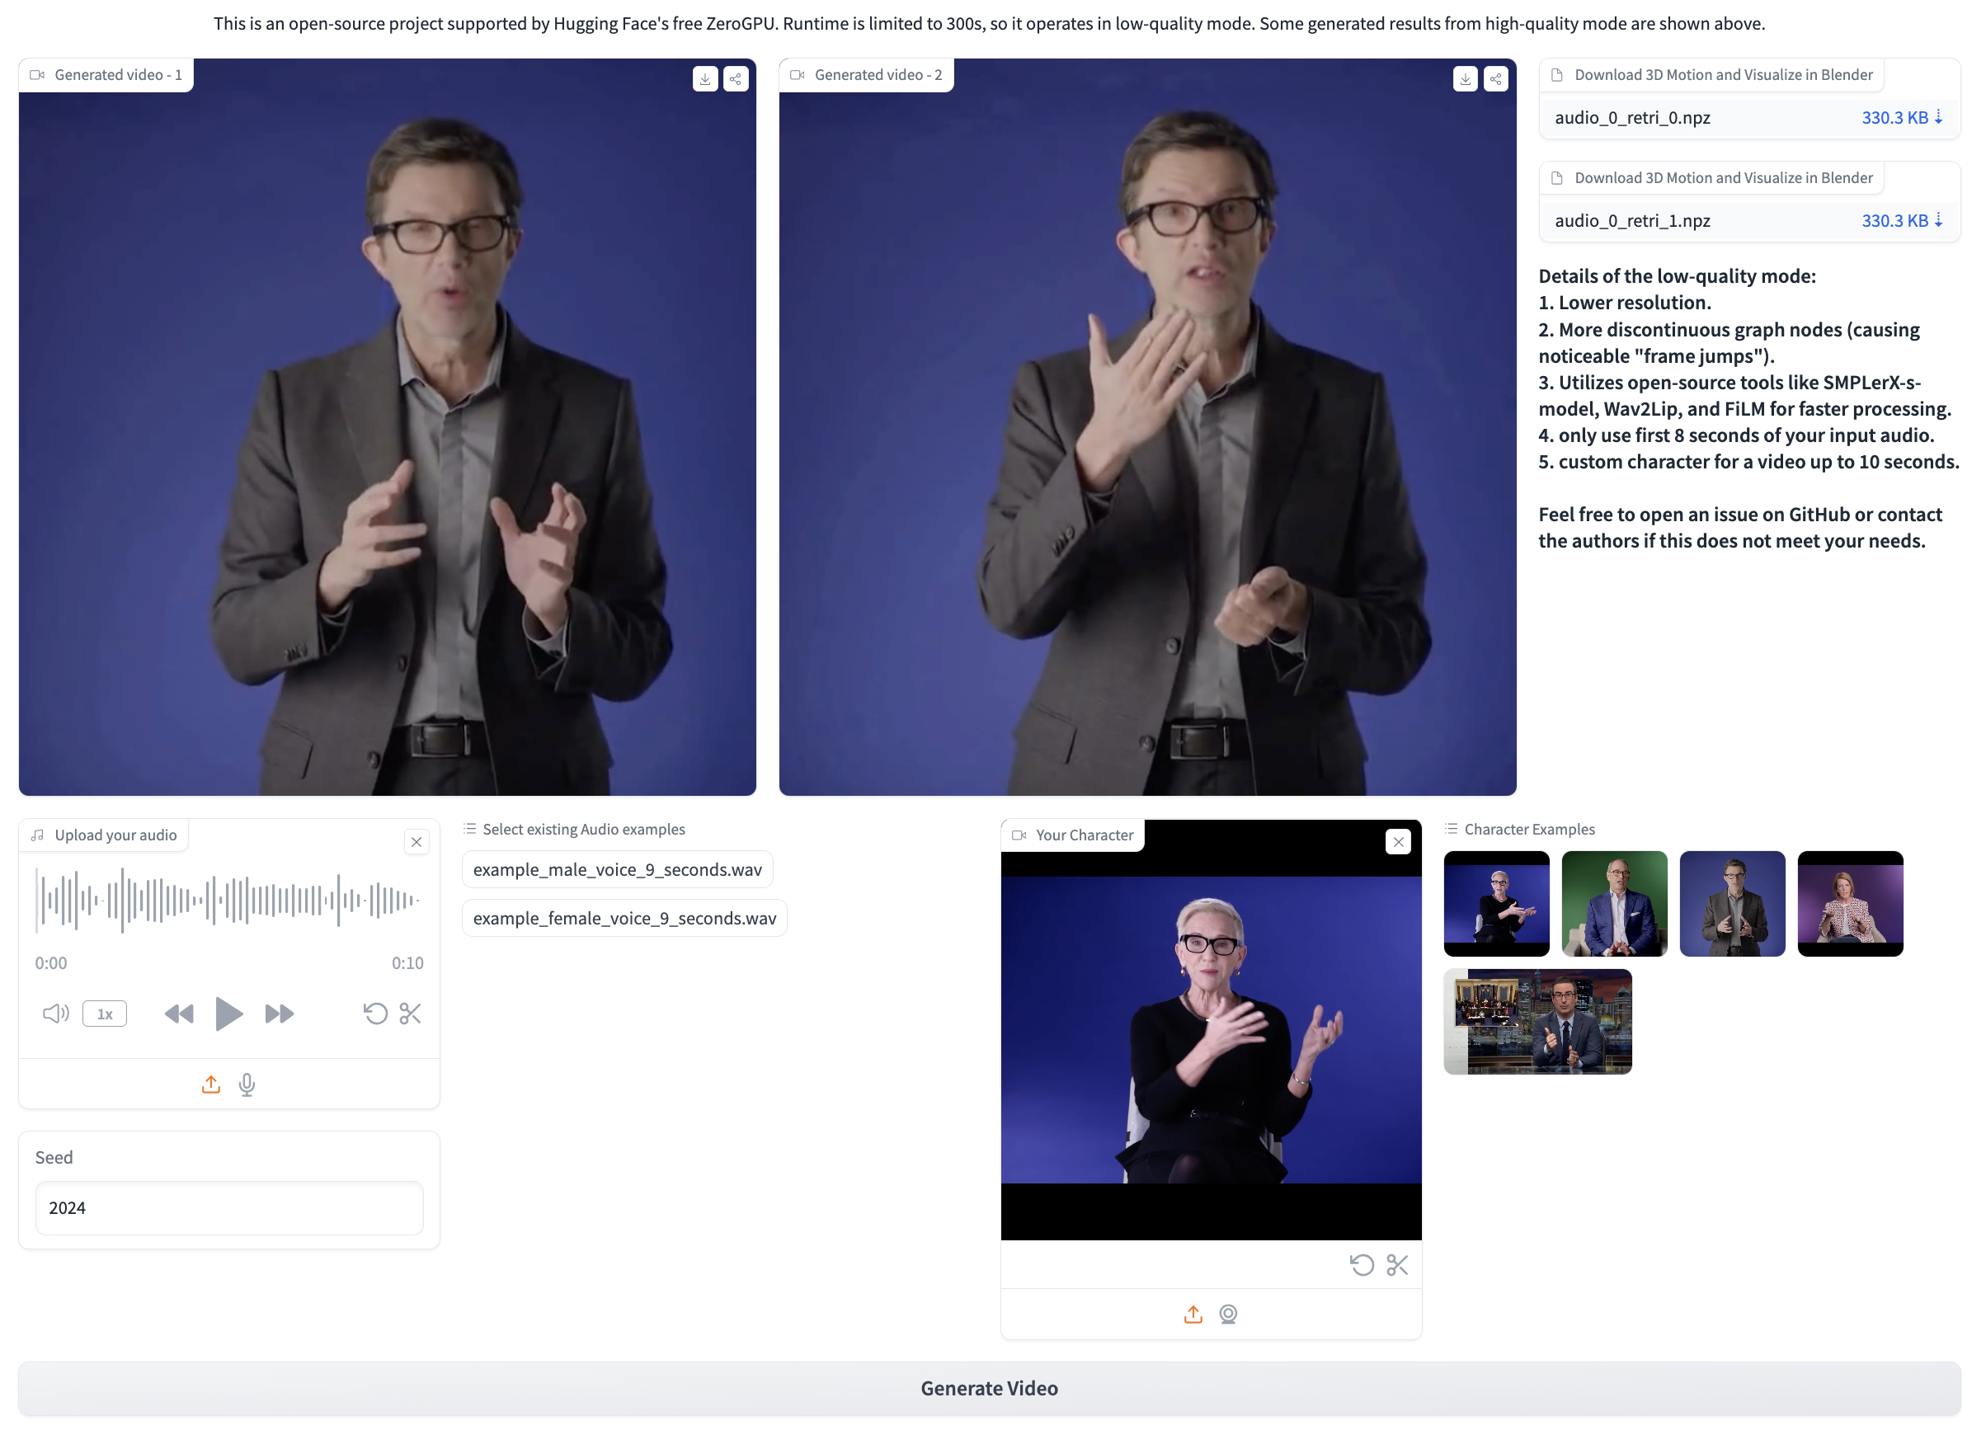Trim the character video with scissors
This screenshot has width=1986, height=1430.
pos(1396,1265)
